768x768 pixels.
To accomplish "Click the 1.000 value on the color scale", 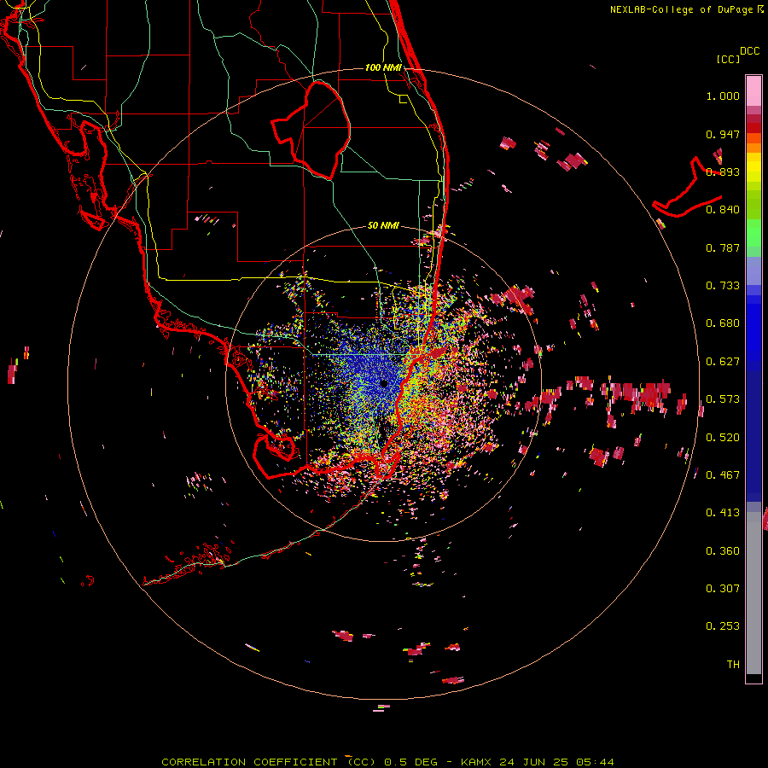I will click(723, 96).
